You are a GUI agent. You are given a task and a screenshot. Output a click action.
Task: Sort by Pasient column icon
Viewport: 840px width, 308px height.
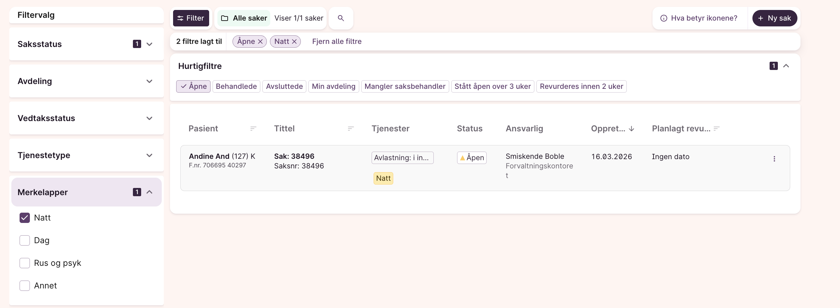[x=253, y=129]
